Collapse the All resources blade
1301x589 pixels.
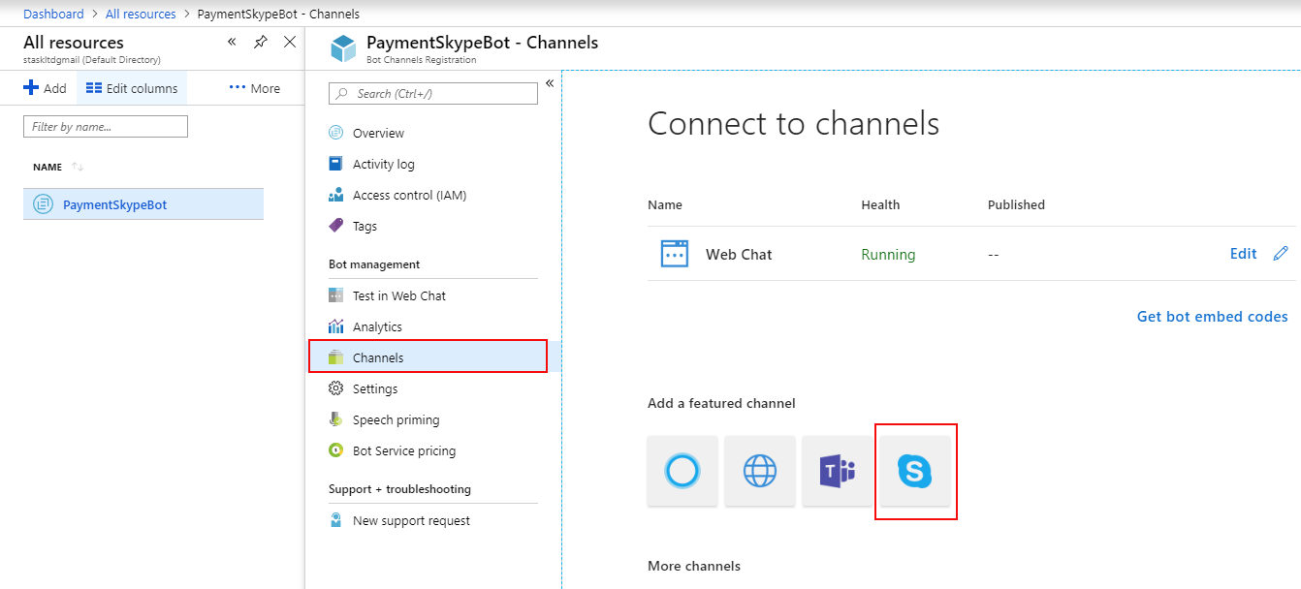point(232,42)
